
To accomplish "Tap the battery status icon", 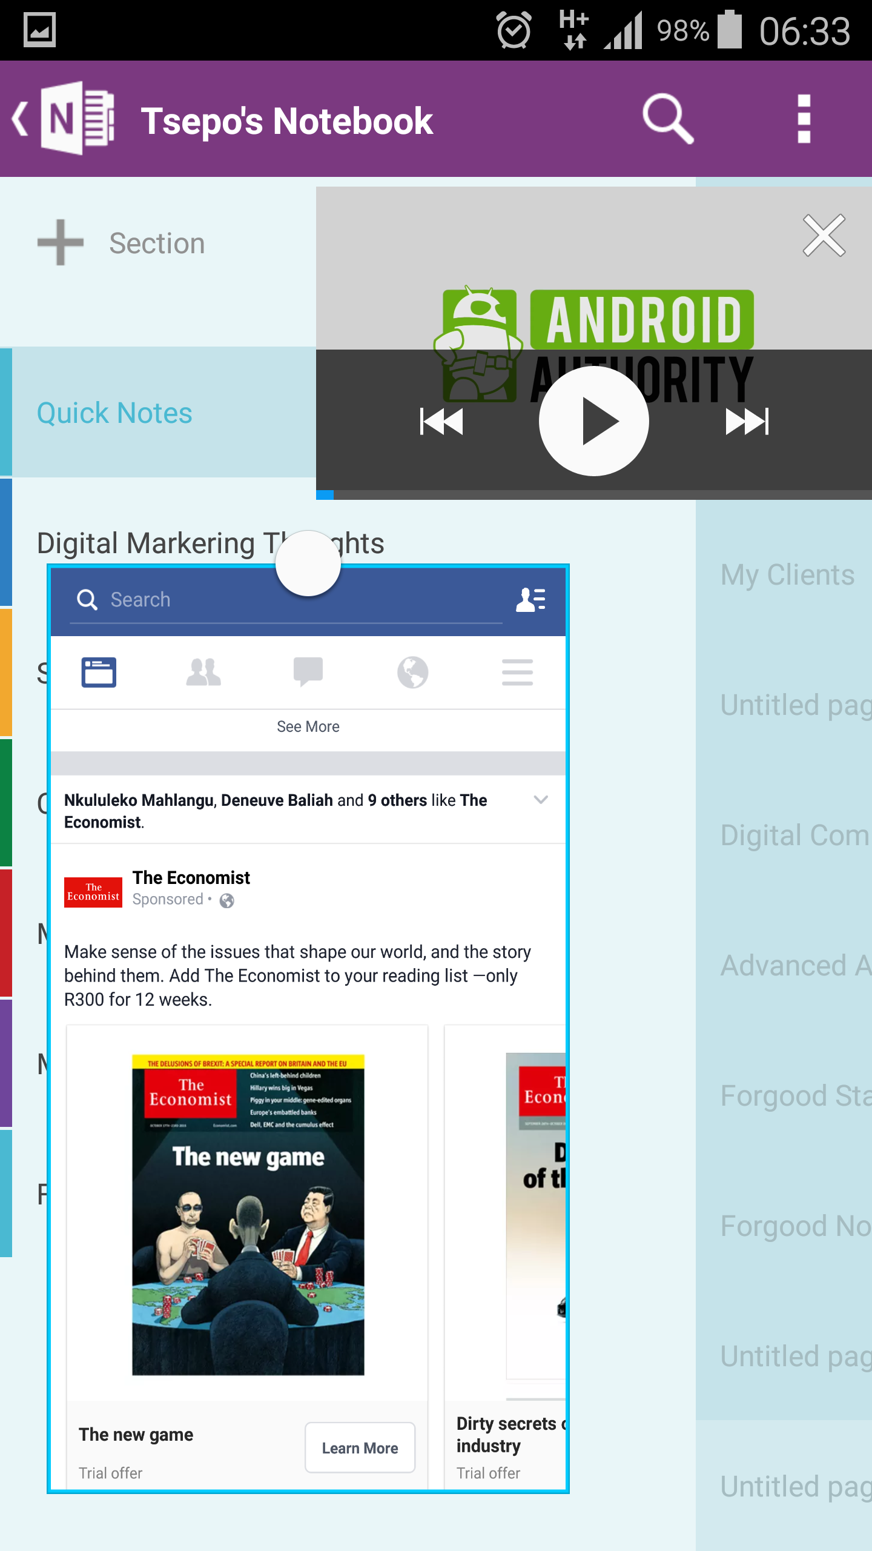I will click(x=730, y=29).
